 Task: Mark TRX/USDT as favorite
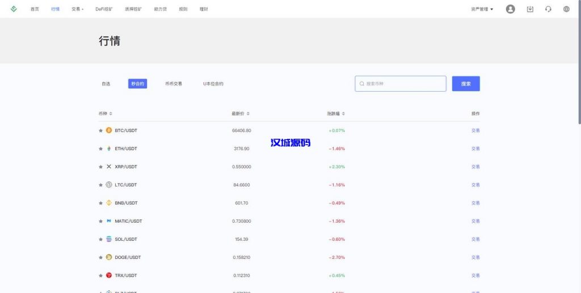click(100, 275)
